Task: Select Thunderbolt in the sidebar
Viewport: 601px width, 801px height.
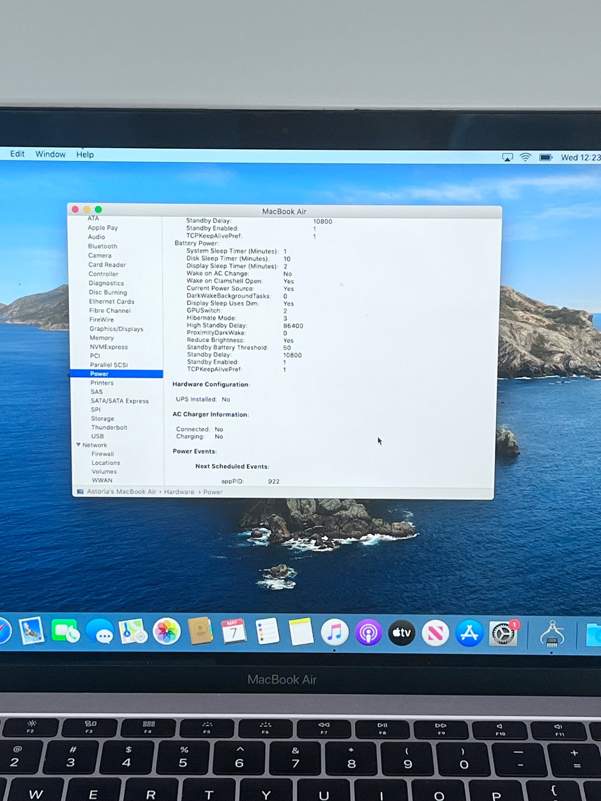Action: (109, 427)
